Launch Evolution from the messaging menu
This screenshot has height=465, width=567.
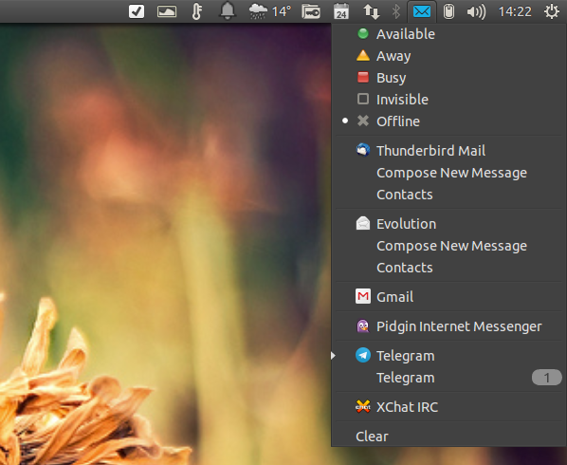pos(449,224)
